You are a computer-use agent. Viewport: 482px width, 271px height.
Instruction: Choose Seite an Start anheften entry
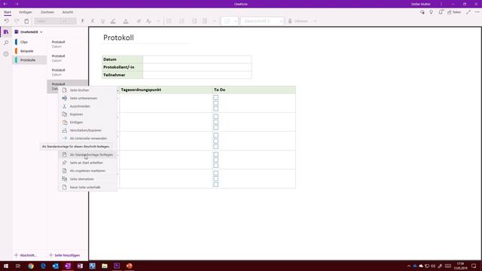[x=87, y=163]
